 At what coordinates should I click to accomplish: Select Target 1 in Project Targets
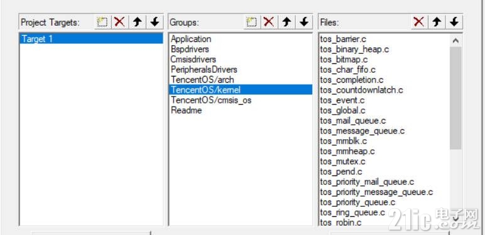click(91, 39)
